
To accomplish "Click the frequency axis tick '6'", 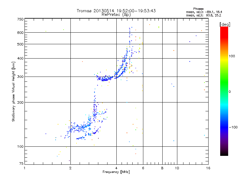I will pyautogui.click(x=143, y=168).
